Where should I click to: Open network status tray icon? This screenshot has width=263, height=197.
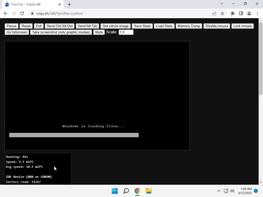pyautogui.click(x=226, y=191)
